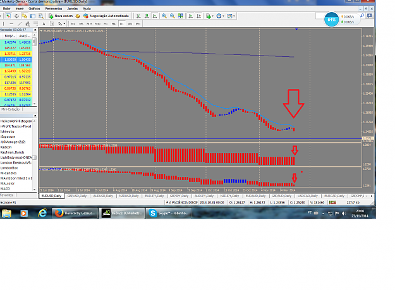Select LondonBox indicator in the Navigator
The height and width of the screenshot is (290, 395).
tap(9, 167)
